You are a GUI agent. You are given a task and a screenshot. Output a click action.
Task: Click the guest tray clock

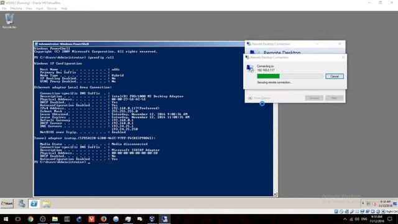pos(386,203)
